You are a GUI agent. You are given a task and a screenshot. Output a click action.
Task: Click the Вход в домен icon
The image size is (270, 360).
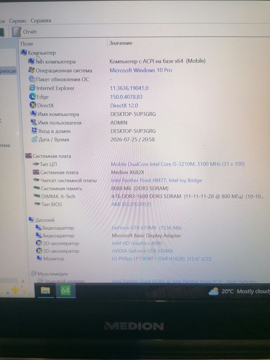point(34,131)
